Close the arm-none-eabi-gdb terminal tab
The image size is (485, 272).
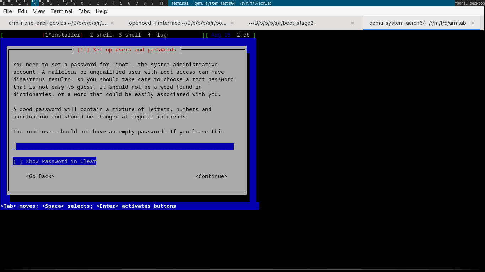click(x=112, y=23)
